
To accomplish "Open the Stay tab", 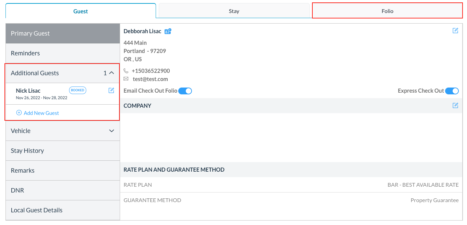I will (234, 11).
